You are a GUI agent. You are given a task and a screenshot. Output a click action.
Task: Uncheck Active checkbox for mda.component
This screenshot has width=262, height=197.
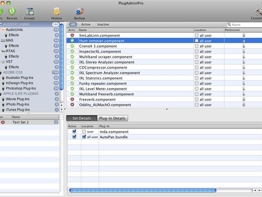tap(74, 132)
